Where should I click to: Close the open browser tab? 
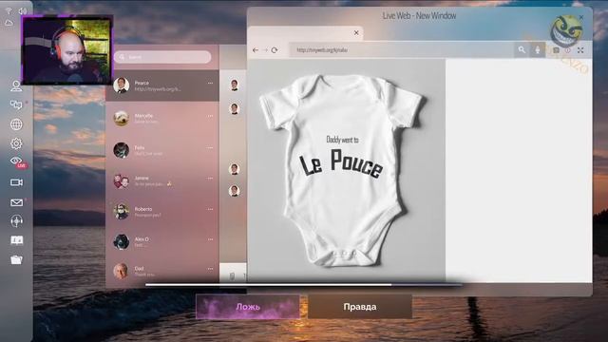356,33
